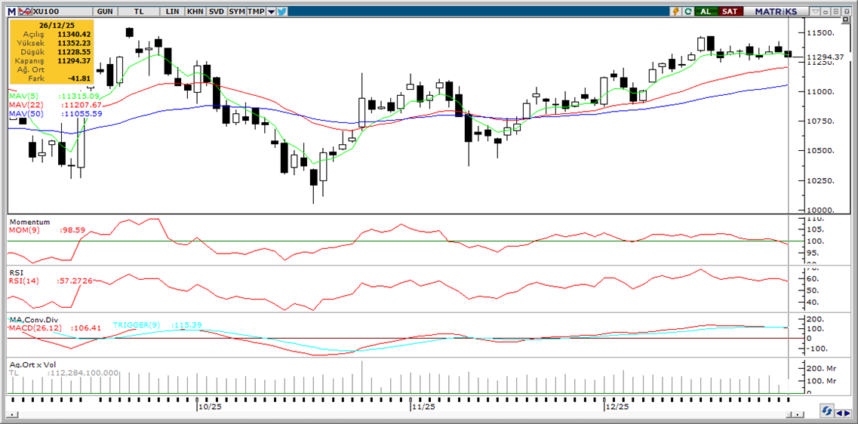
Task: Toggle LIN scale mode
Action: 173,11
